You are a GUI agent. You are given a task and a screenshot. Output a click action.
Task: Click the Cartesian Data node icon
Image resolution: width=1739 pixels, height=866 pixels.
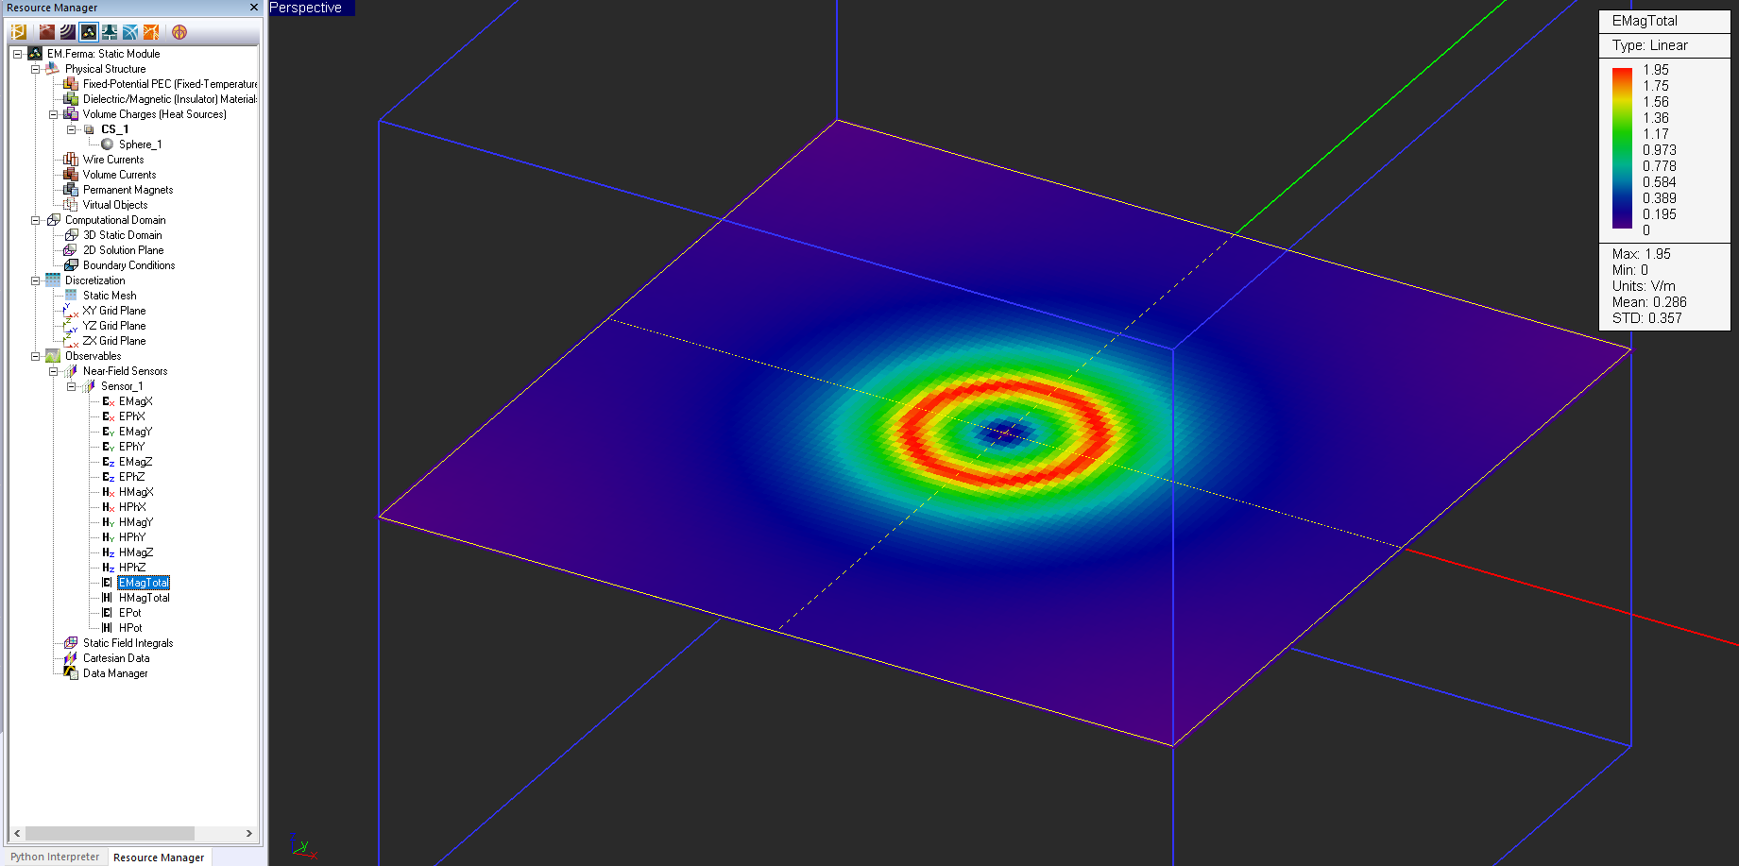pyautogui.click(x=71, y=658)
